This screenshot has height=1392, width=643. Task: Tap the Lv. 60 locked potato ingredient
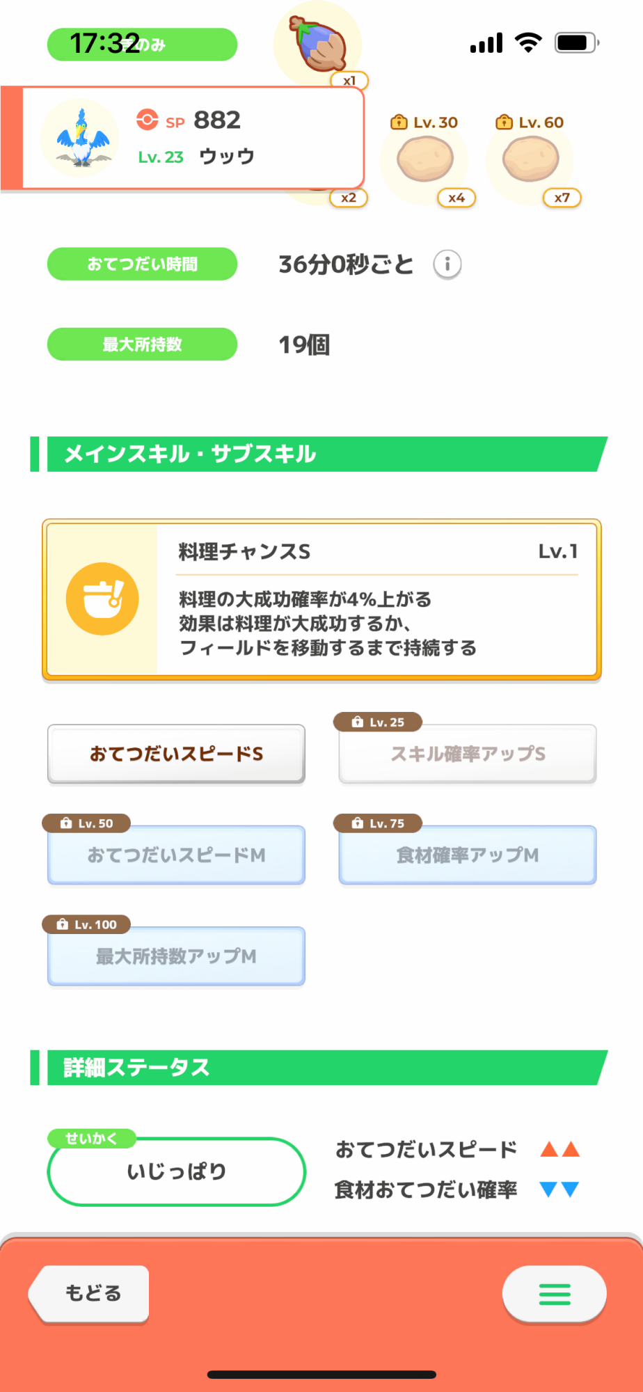tap(530, 160)
